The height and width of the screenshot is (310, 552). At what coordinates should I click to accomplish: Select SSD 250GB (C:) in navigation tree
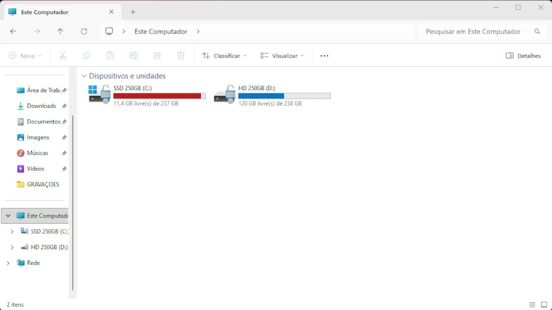point(44,232)
